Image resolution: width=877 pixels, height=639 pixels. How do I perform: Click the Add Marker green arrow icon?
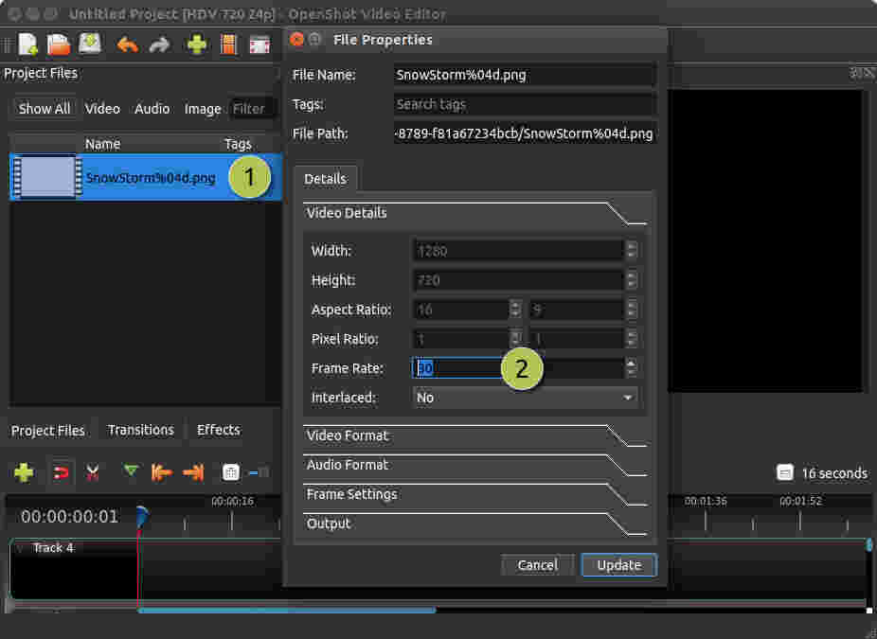pyautogui.click(x=131, y=471)
